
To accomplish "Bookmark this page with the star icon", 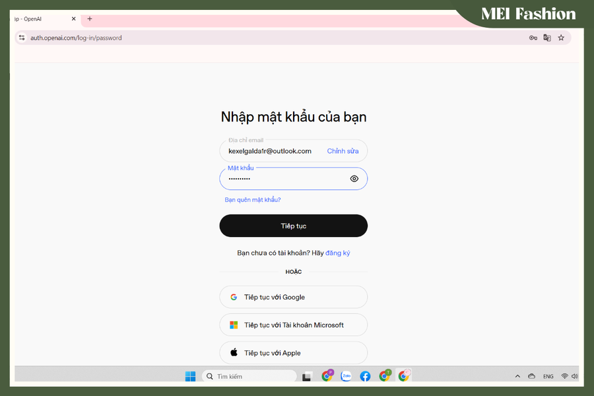I will point(561,38).
